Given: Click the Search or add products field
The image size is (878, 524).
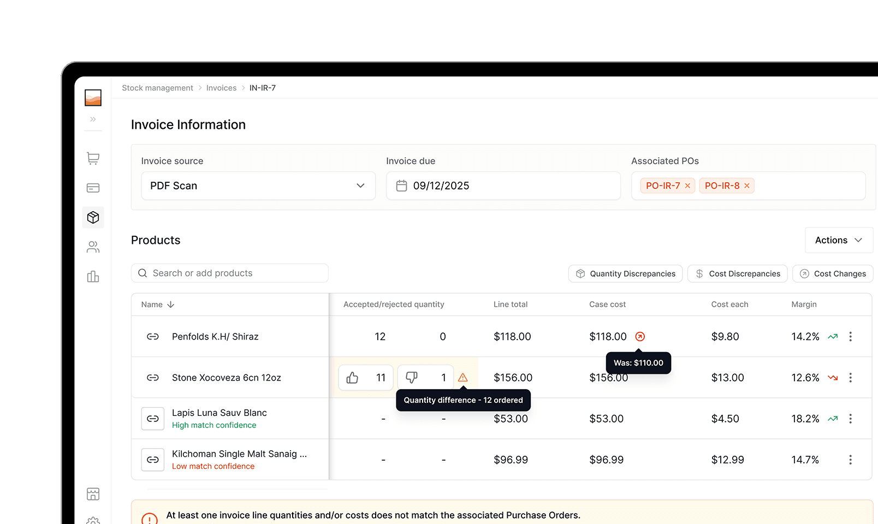Looking at the screenshot, I should [x=230, y=273].
